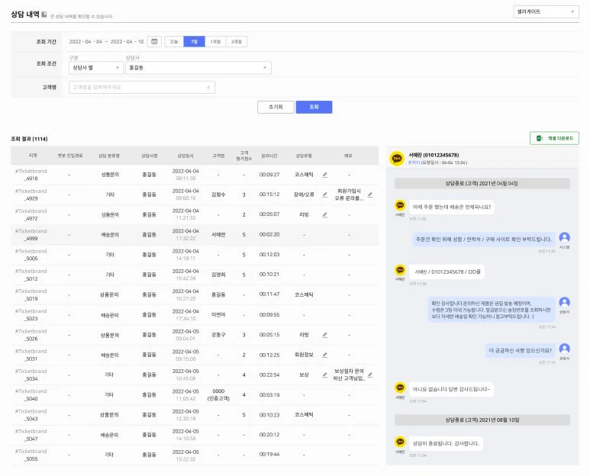
Task: Click memo edit pencil on ticket _4929
Action: coord(370,195)
